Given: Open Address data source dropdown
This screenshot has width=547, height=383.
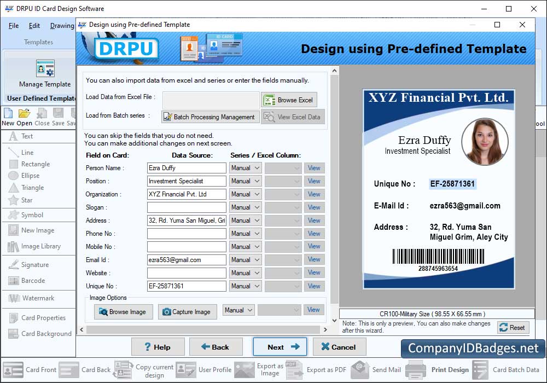Looking at the screenshot, I should pos(245,221).
